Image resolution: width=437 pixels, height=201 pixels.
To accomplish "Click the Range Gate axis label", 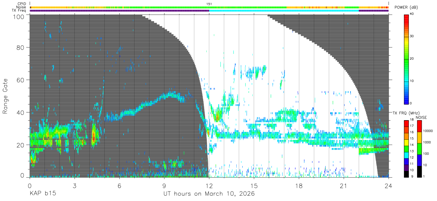I will coord(5,96).
